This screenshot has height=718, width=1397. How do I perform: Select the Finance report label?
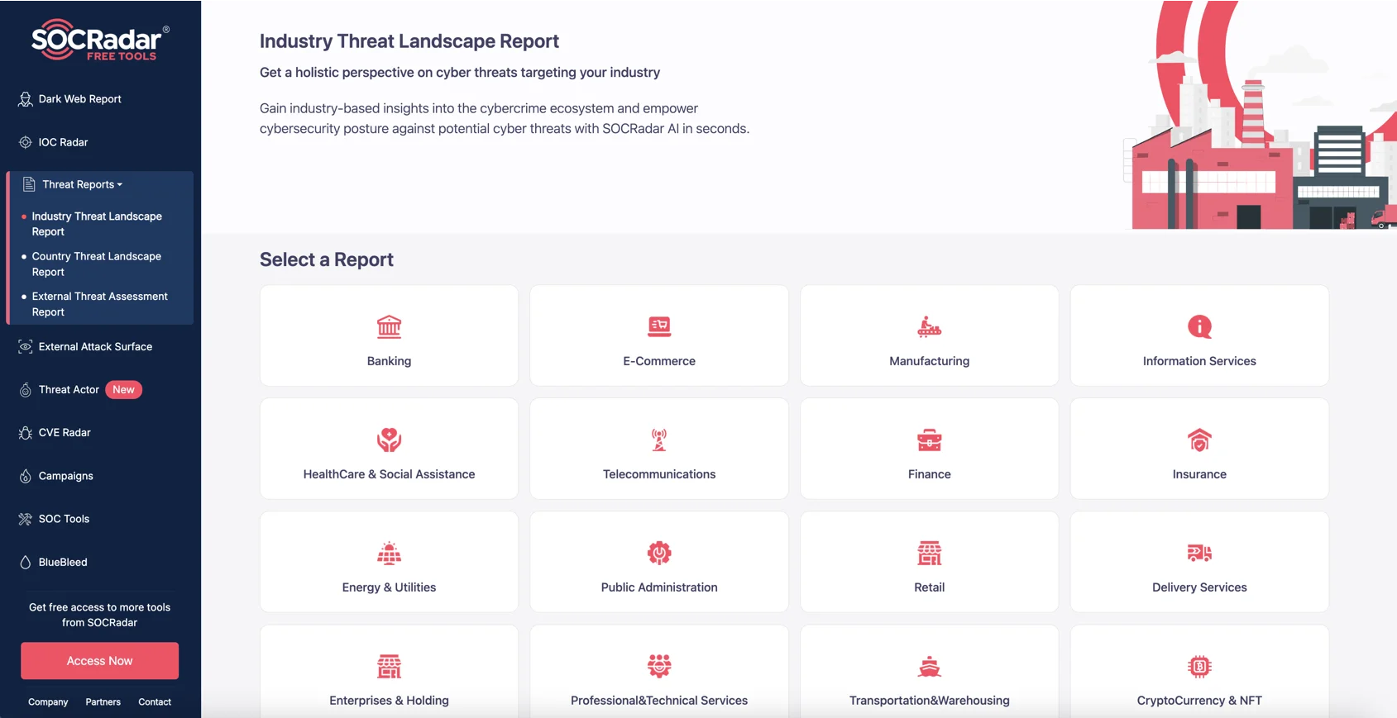point(930,474)
